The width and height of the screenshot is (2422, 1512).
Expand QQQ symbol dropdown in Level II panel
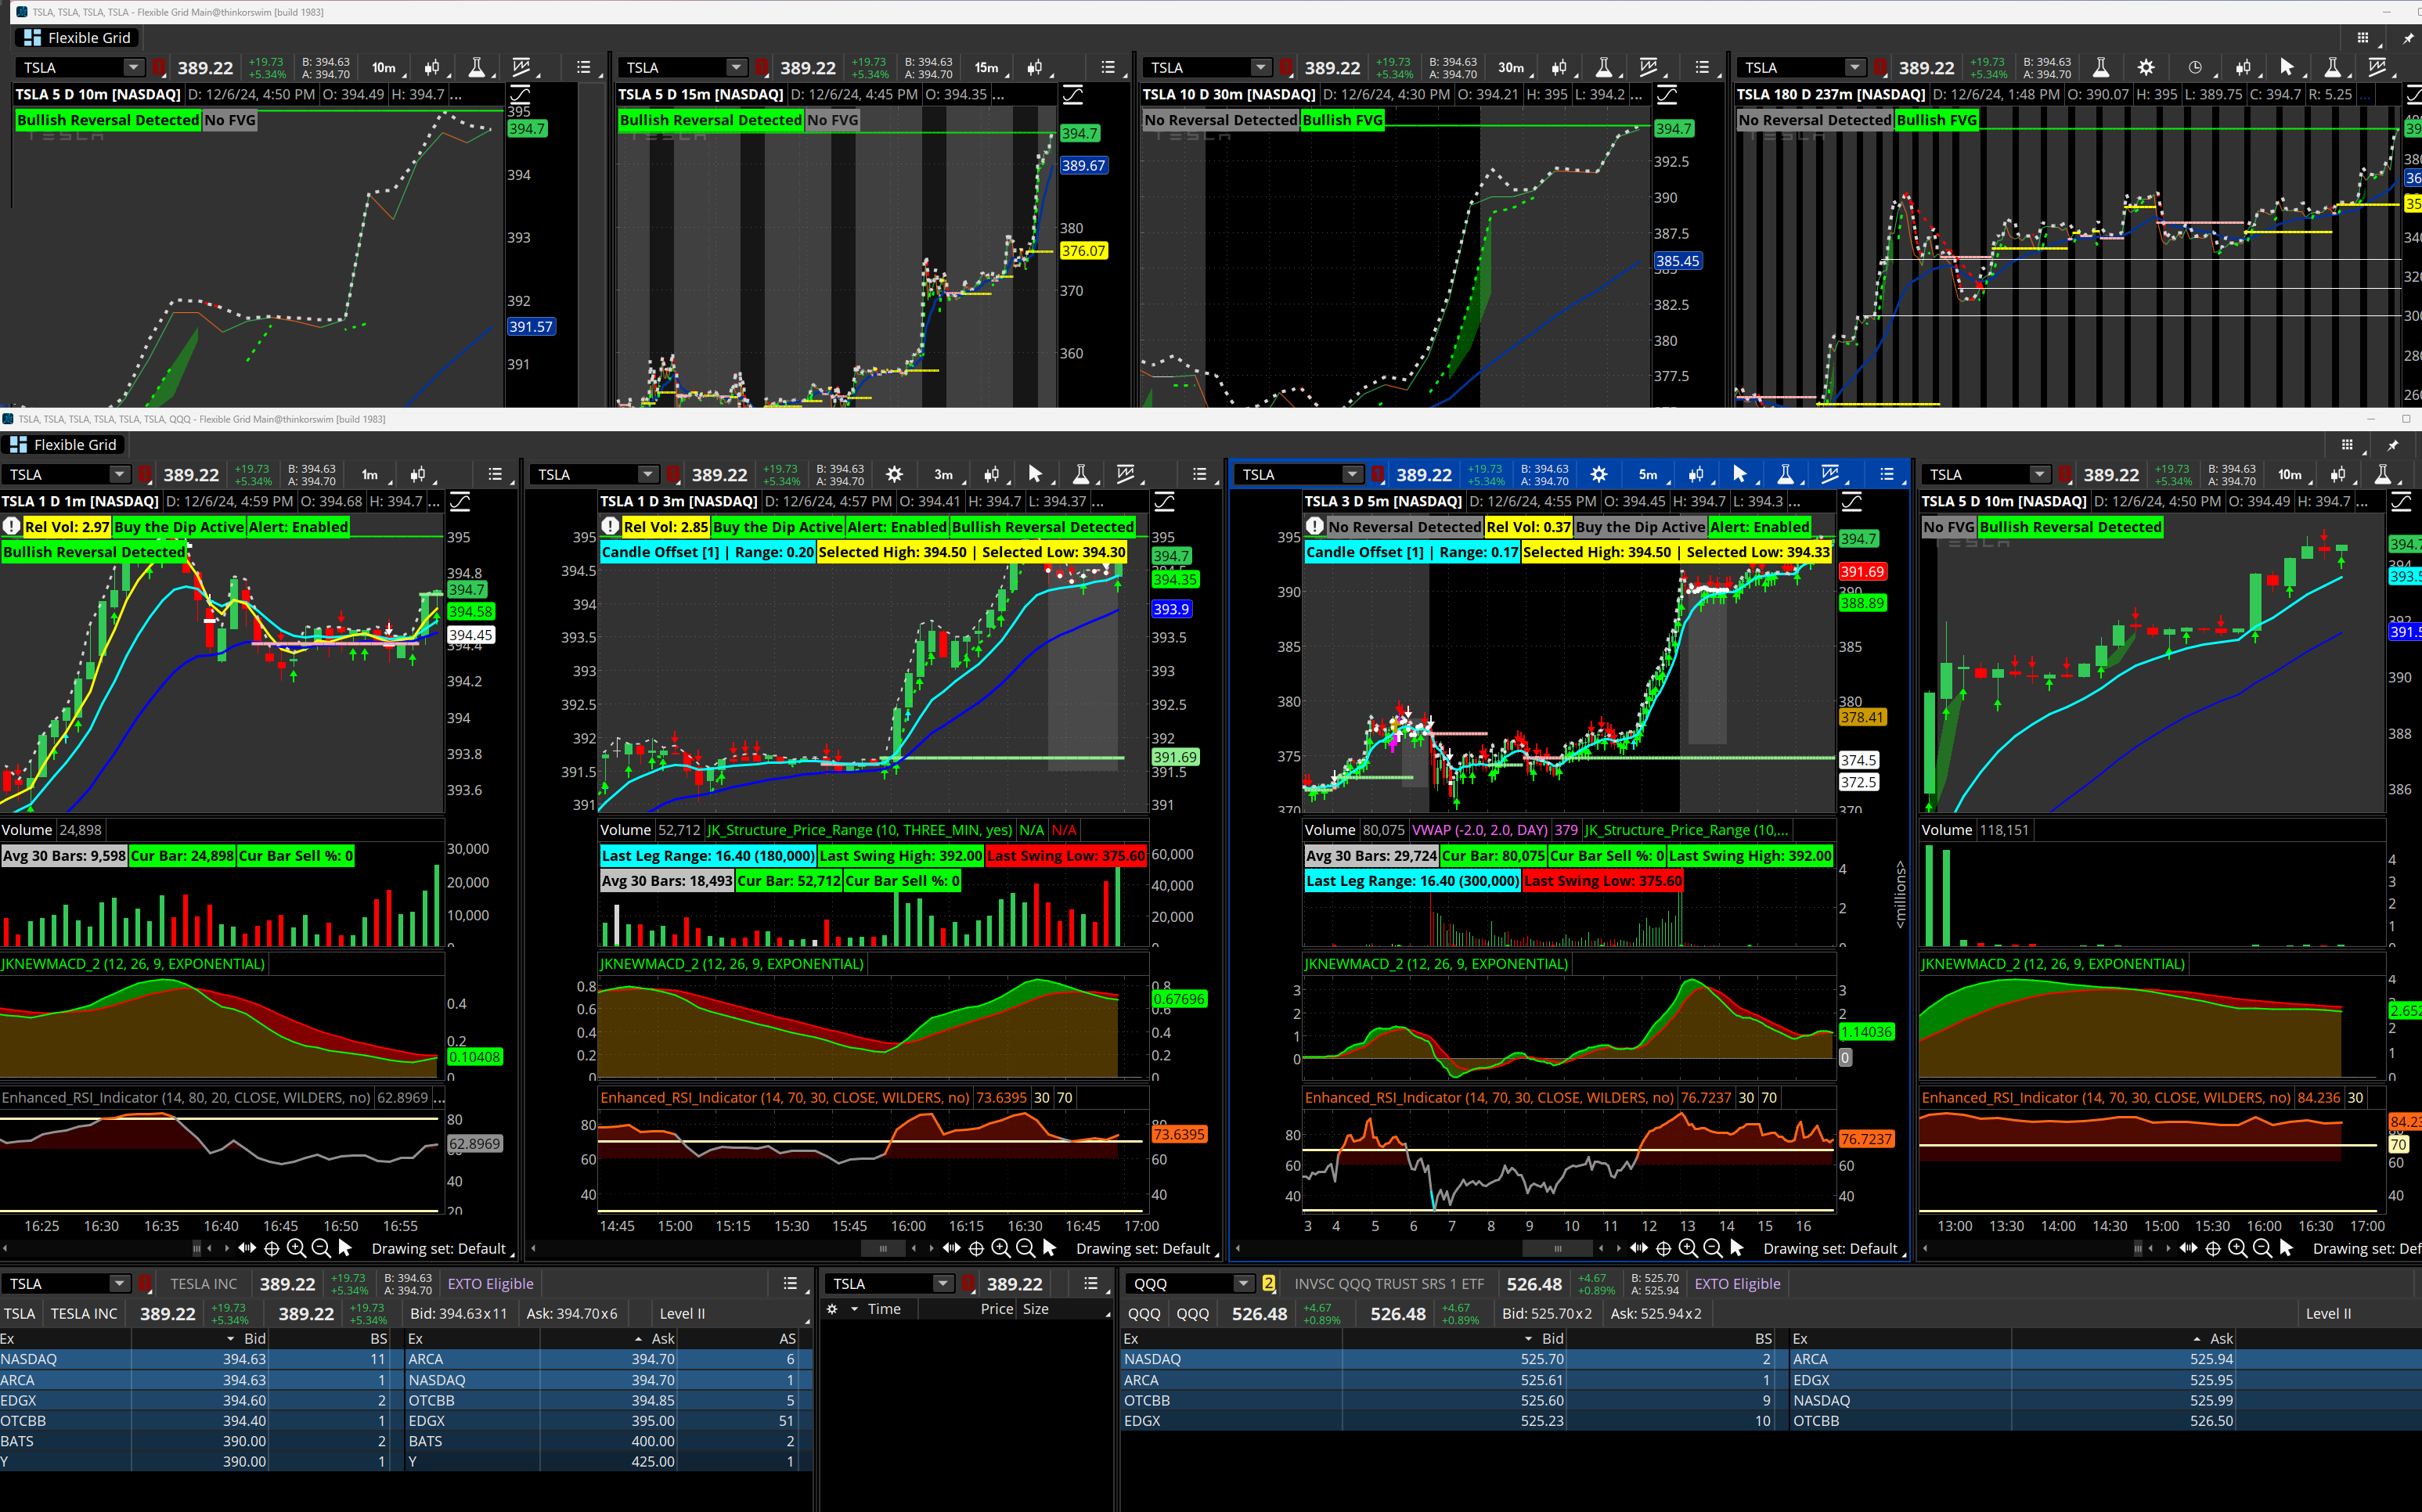(x=1243, y=1284)
